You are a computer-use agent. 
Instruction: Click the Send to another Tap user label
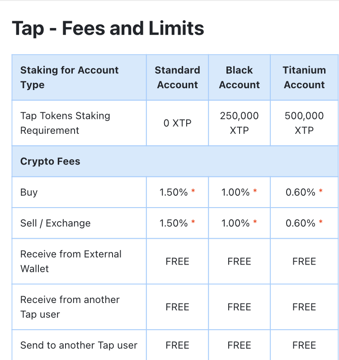coord(79,346)
